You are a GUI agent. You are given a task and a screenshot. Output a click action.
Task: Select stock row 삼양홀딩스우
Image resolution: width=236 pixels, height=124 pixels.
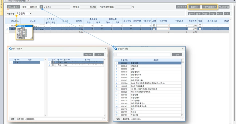(148, 75)
